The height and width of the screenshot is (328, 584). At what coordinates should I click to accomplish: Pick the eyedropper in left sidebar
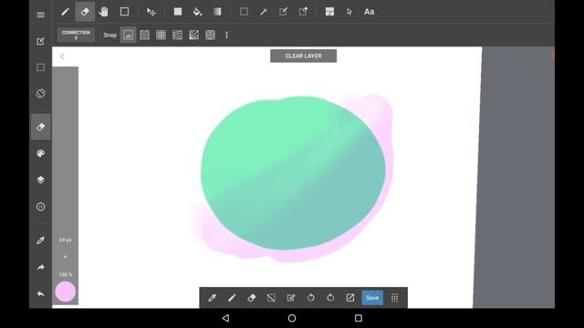tap(40, 241)
